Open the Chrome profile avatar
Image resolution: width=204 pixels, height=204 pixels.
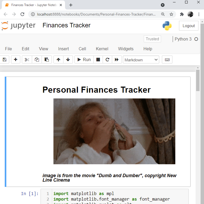[x=190, y=14]
